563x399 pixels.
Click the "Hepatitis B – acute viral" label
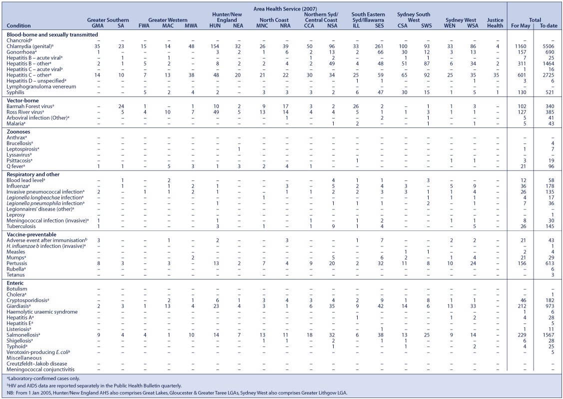click(x=35, y=58)
